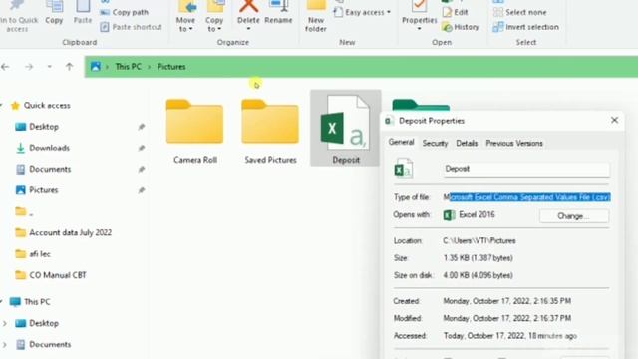Open Desktop under Quick access
638x359 pixels.
point(44,127)
